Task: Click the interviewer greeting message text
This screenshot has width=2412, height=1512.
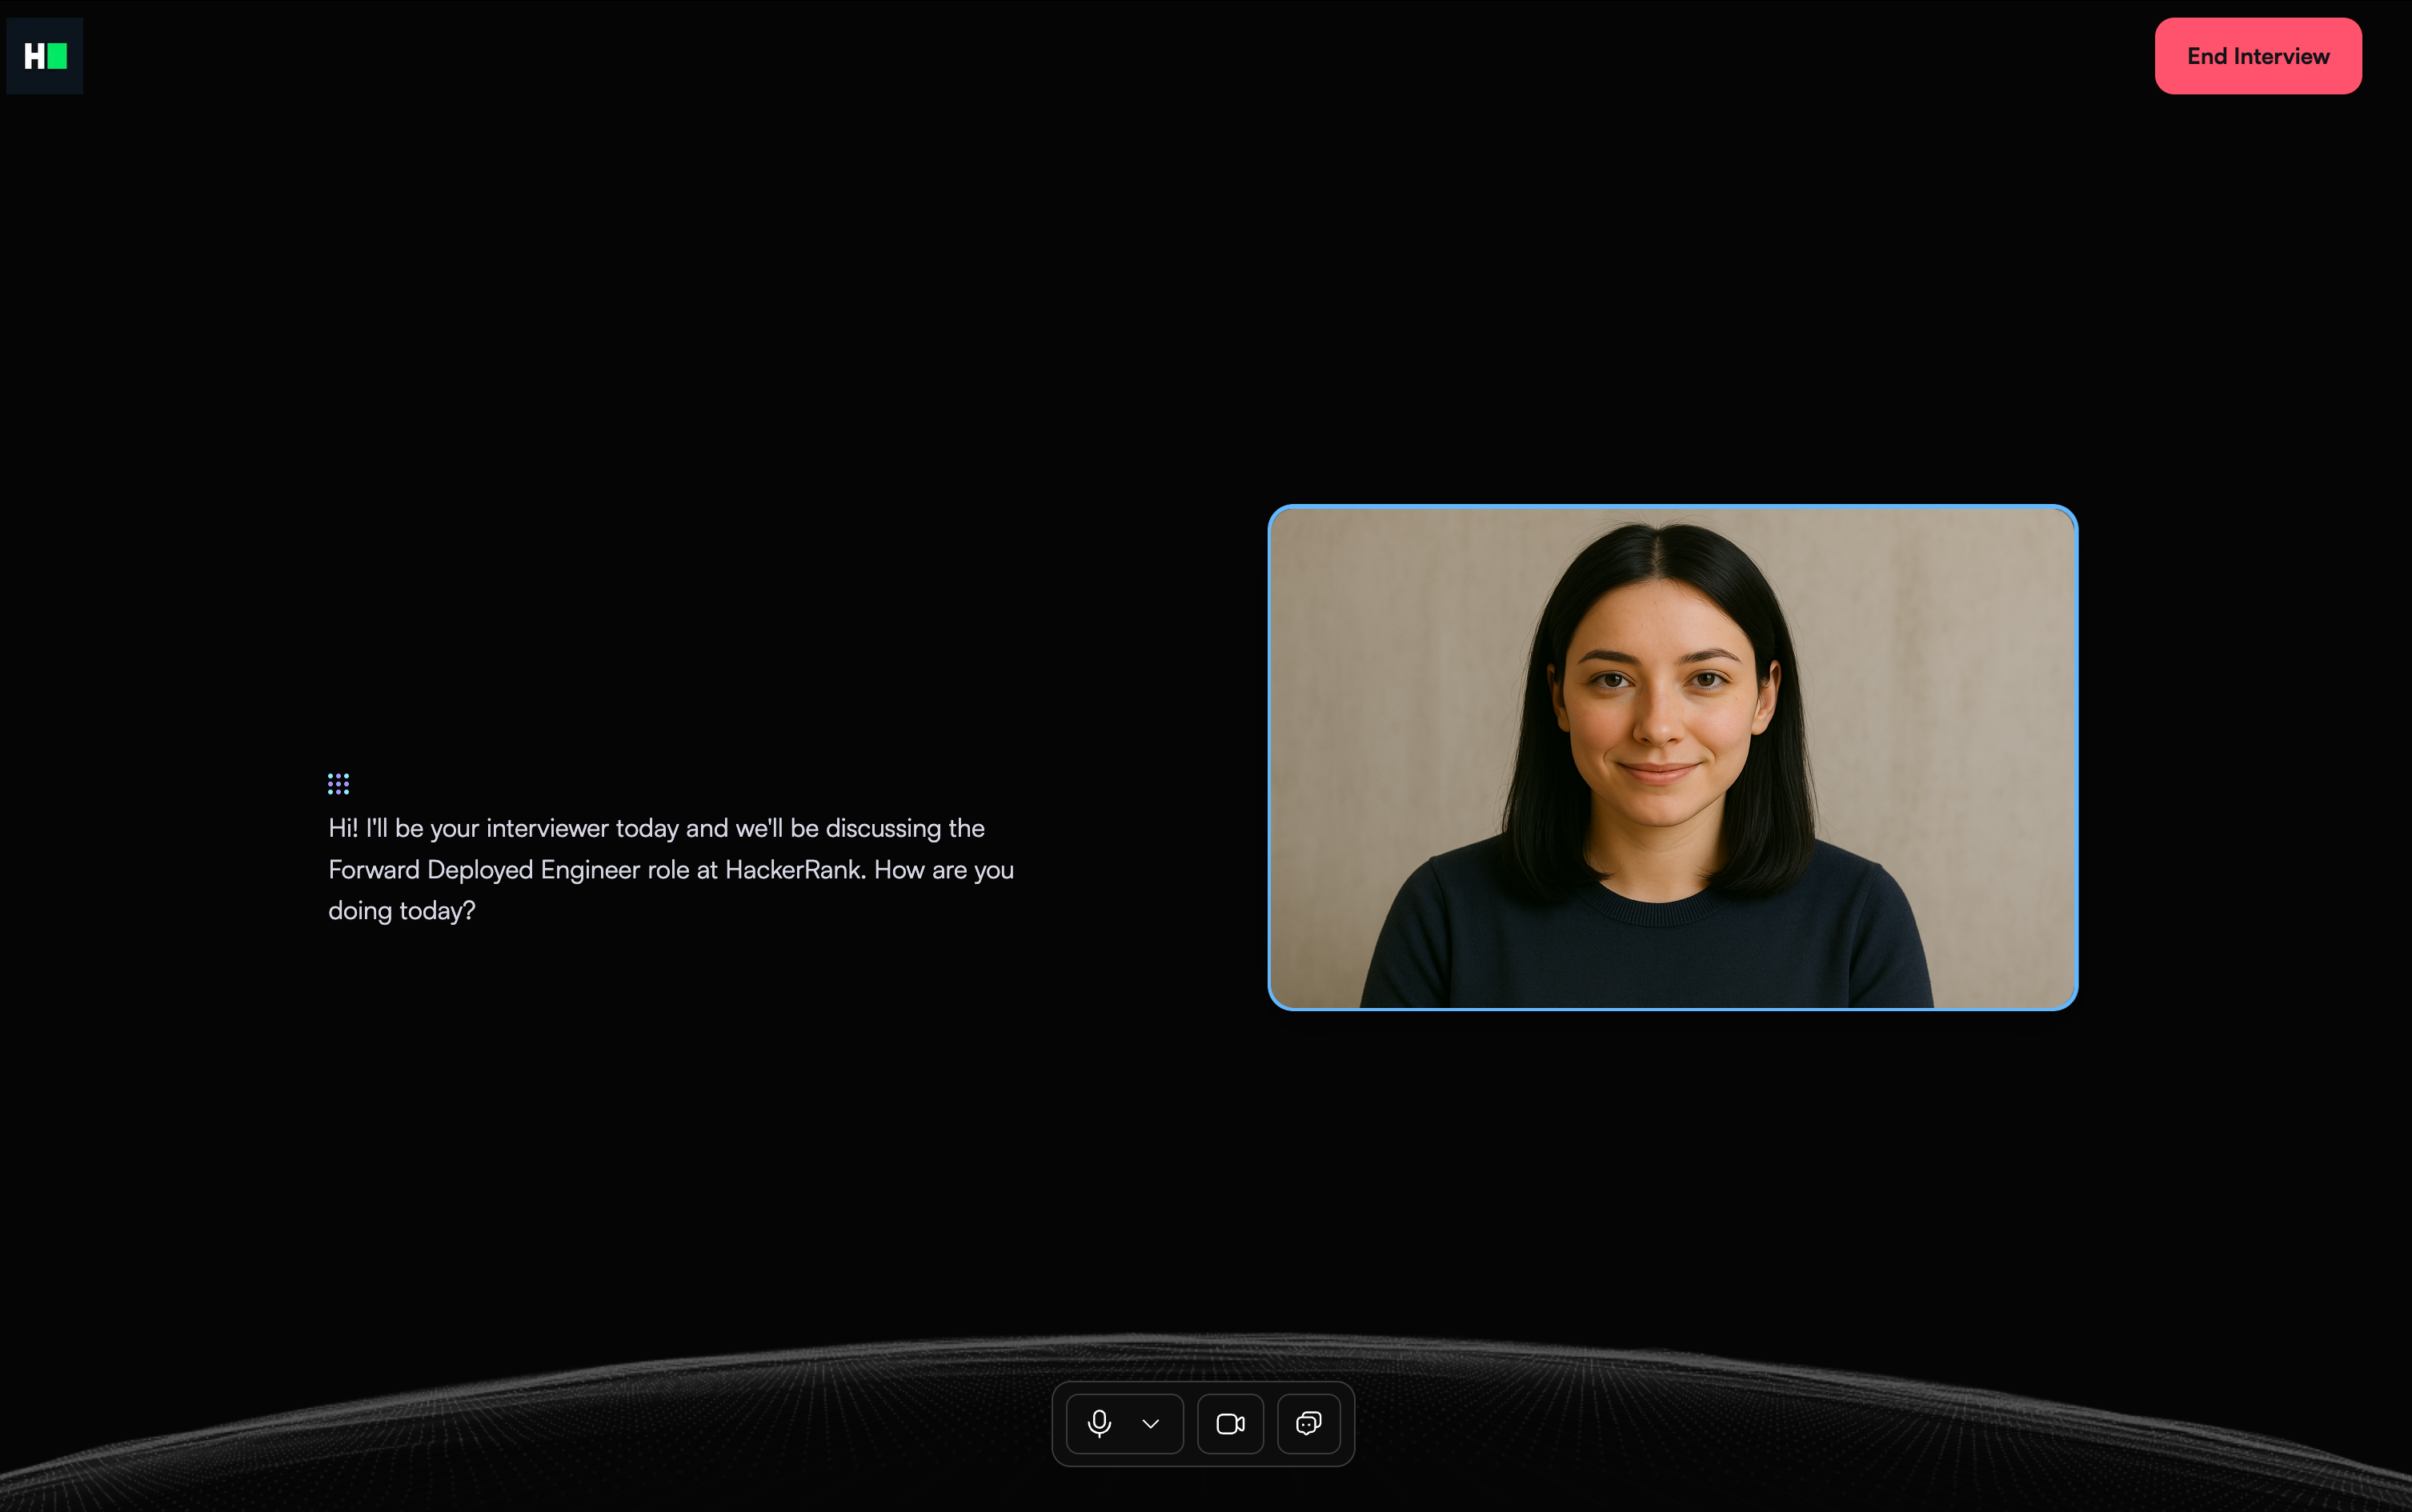Action: [671, 869]
